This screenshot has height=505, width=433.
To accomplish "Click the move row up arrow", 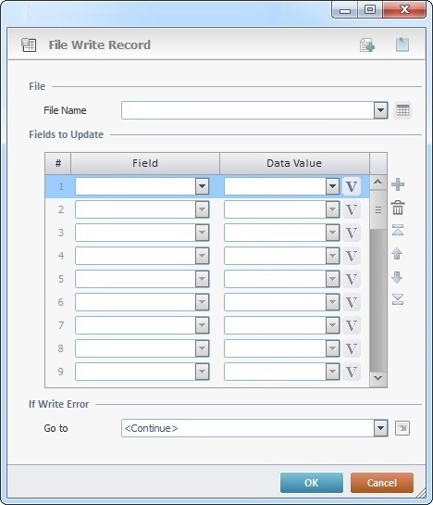I will [x=397, y=254].
